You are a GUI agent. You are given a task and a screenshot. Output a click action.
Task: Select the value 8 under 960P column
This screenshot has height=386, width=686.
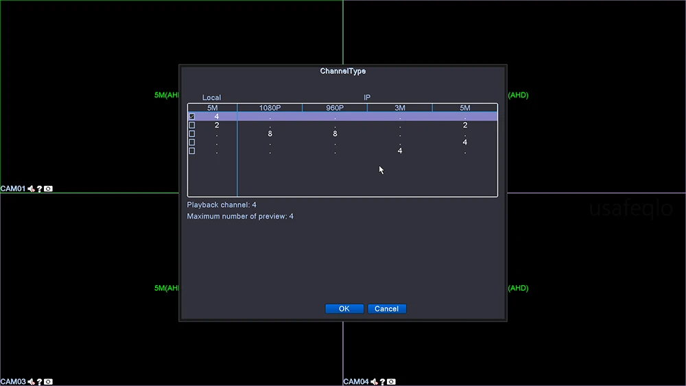click(x=335, y=134)
